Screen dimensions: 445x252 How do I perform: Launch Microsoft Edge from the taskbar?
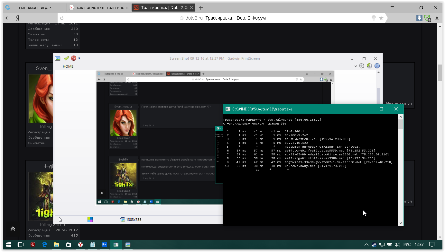click(x=45, y=245)
